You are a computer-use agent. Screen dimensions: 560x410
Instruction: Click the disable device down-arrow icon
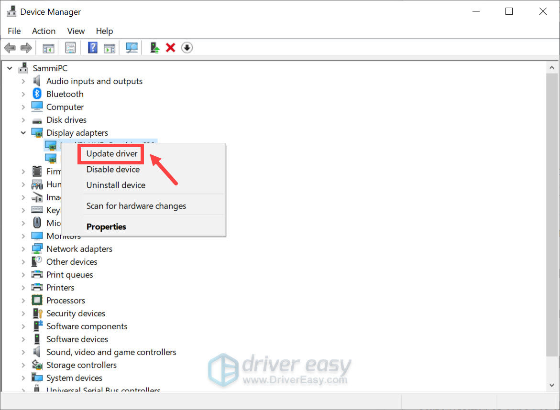point(187,47)
